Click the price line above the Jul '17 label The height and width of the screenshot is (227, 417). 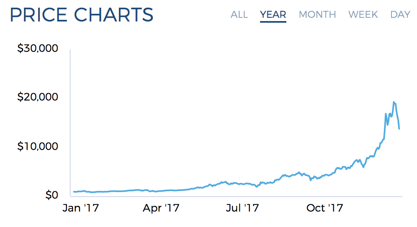[242, 184]
